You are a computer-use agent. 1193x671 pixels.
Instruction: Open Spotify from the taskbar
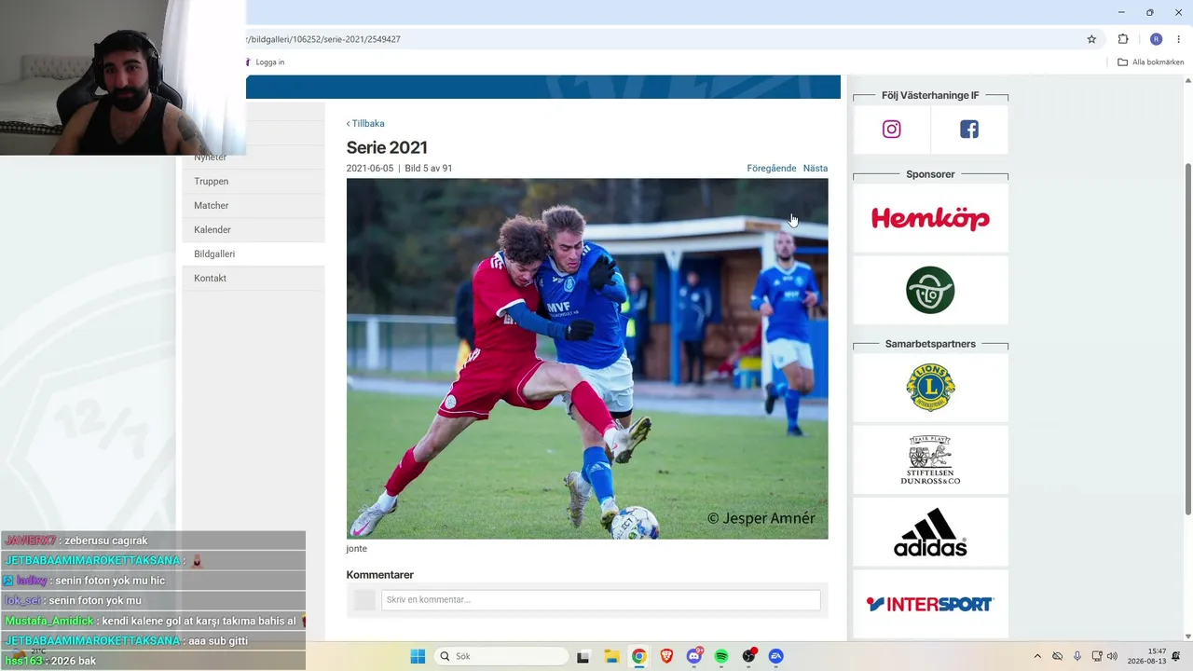point(721,656)
